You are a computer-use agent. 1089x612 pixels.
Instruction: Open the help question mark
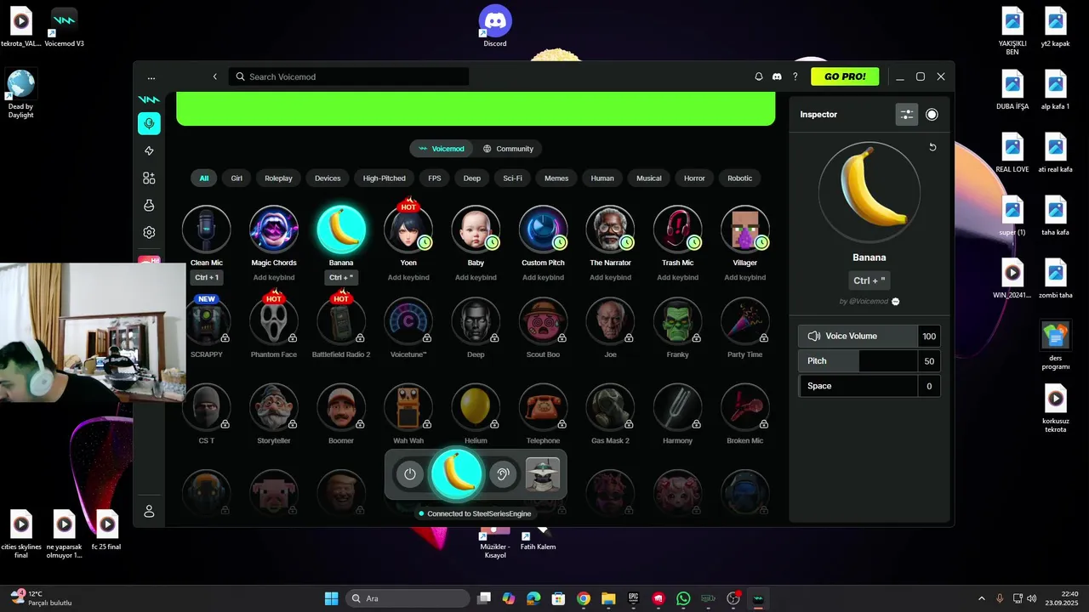[795, 76]
